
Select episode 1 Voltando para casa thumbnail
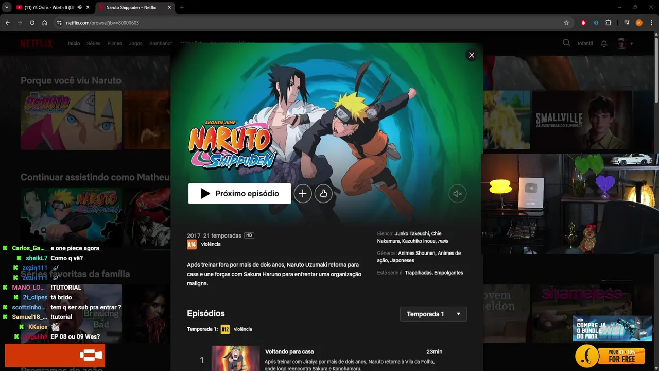pos(236,359)
